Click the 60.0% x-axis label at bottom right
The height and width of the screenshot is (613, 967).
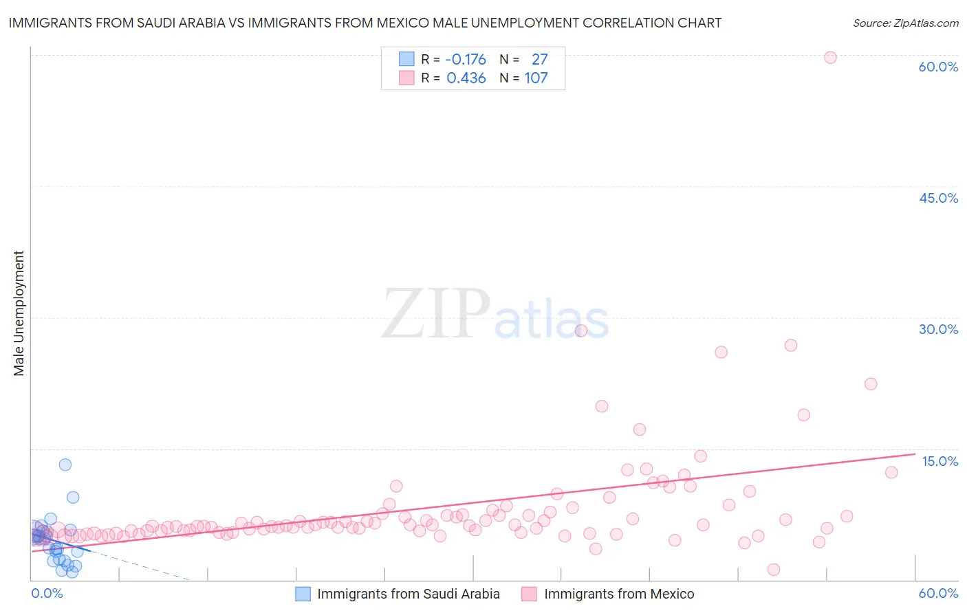938,593
